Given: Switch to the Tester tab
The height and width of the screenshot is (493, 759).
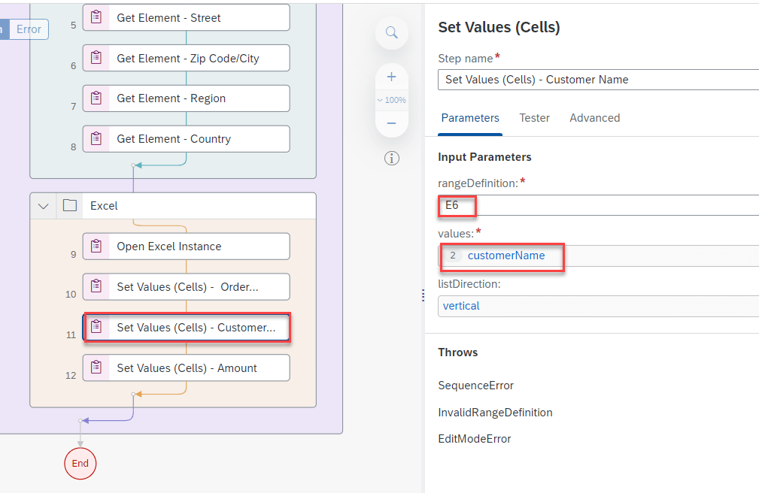Looking at the screenshot, I should click(534, 118).
